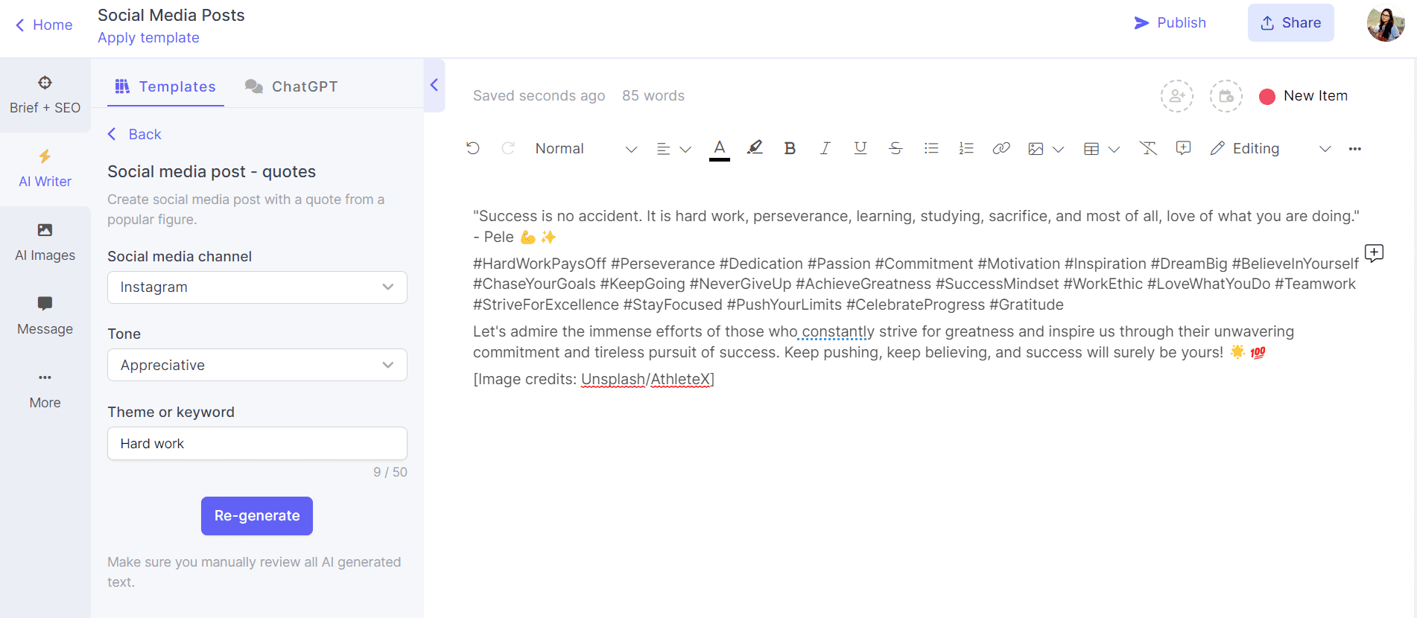The image size is (1417, 618).
Task: Open the Tone Appreciative dropdown
Action: [257, 365]
